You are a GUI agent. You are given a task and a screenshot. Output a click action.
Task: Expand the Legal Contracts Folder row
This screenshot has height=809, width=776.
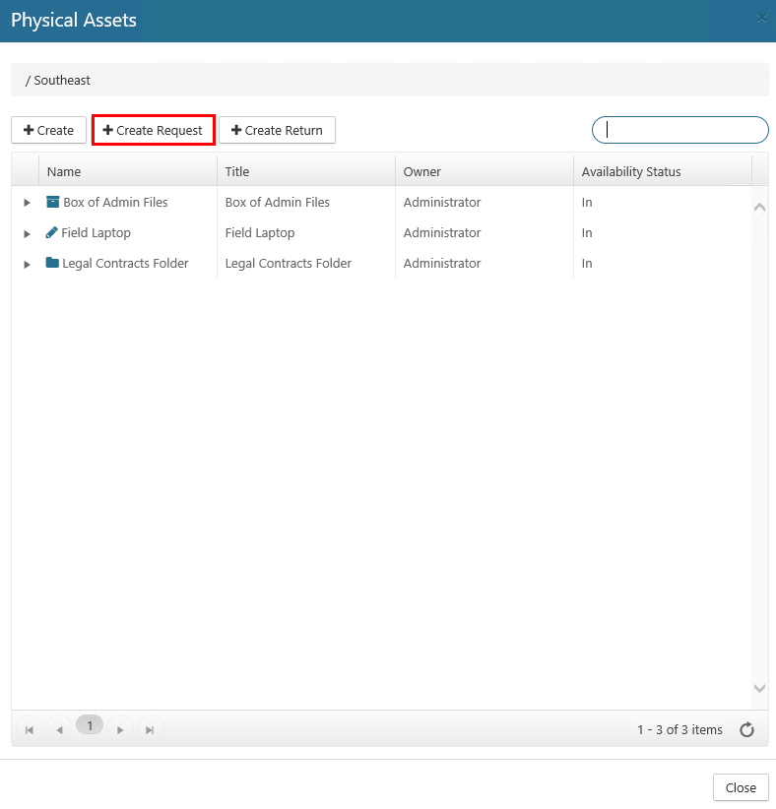click(x=27, y=264)
